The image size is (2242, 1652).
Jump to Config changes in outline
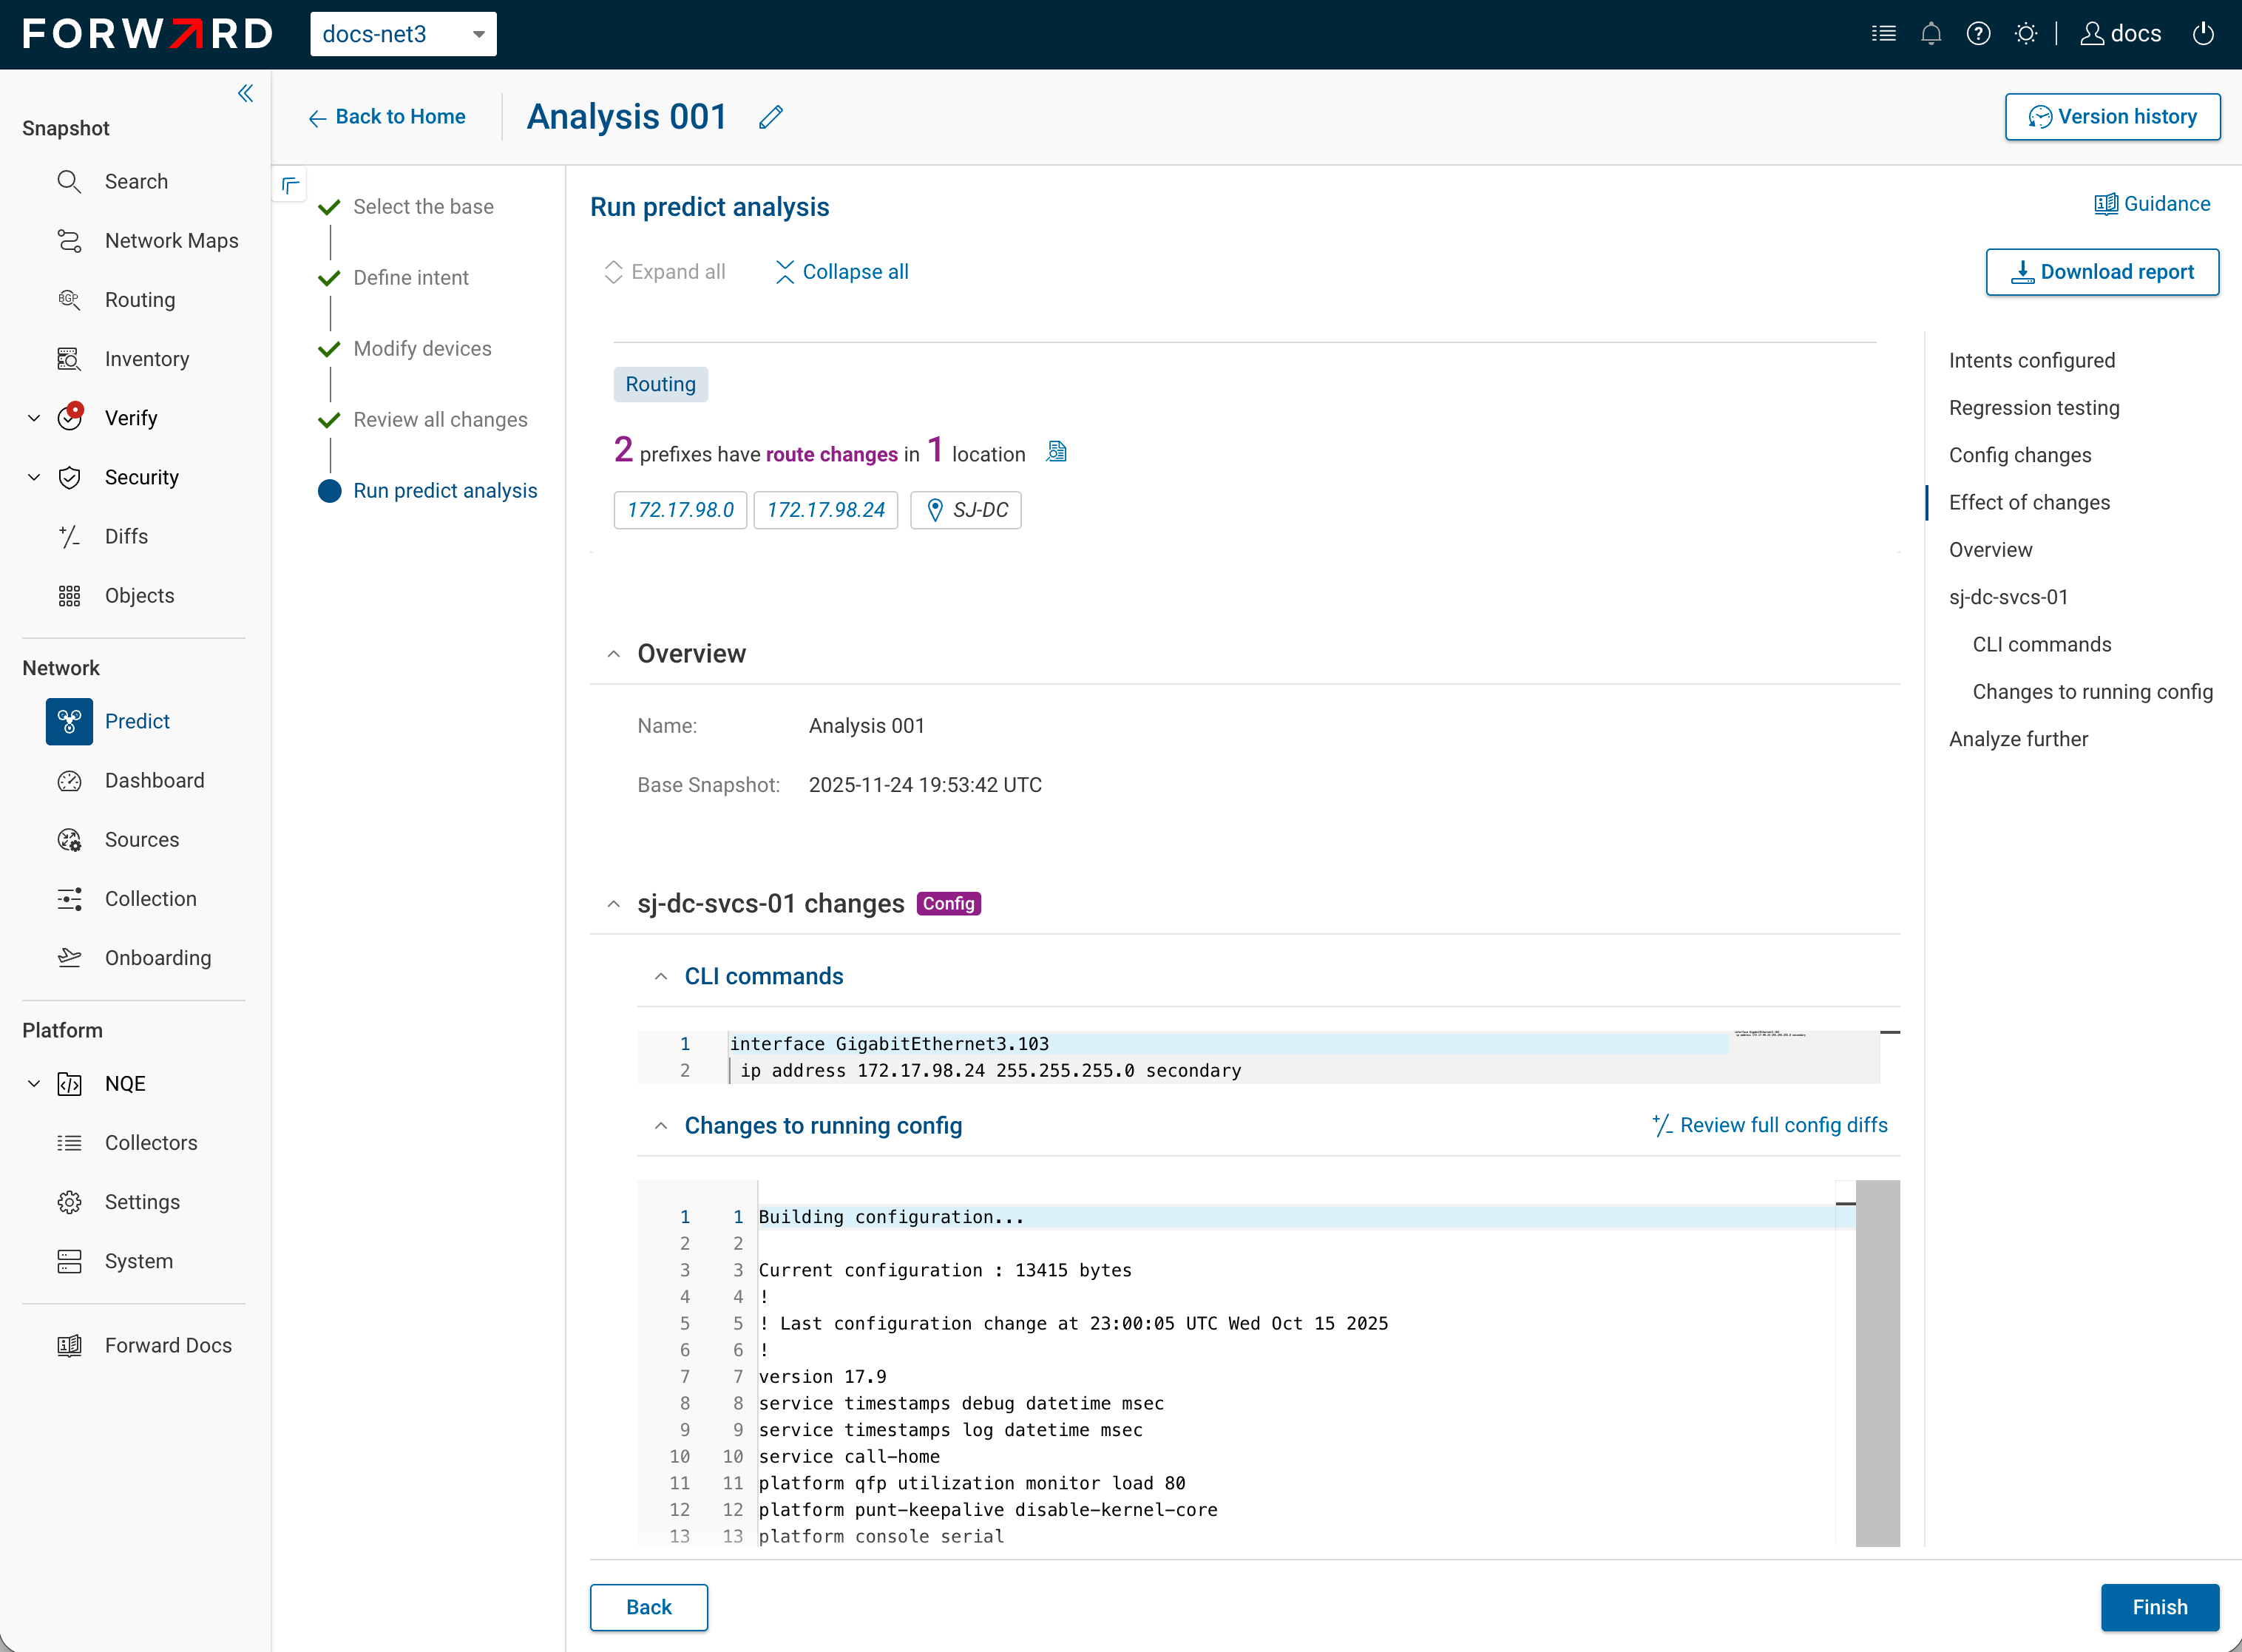(2019, 455)
